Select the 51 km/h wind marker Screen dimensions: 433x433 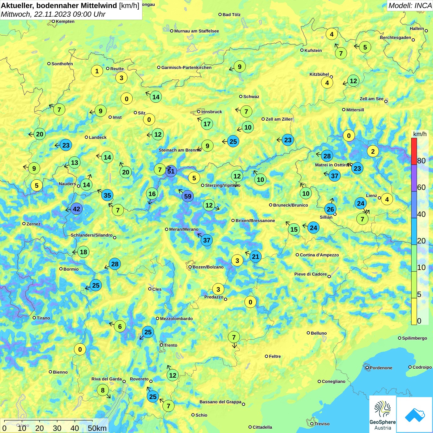coord(171,171)
